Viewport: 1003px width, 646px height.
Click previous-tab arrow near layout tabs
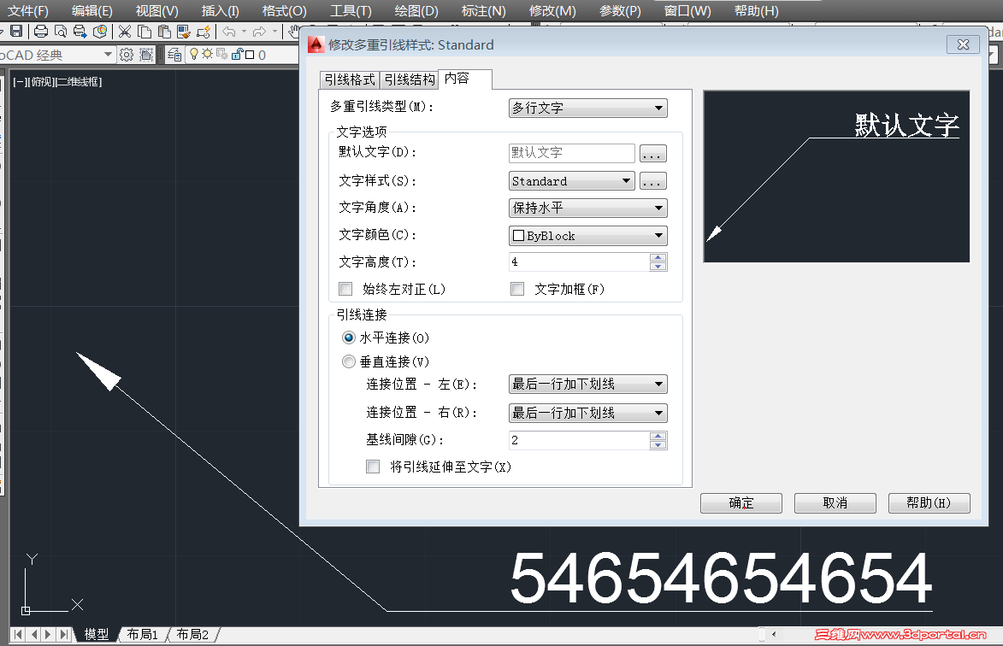[33, 635]
